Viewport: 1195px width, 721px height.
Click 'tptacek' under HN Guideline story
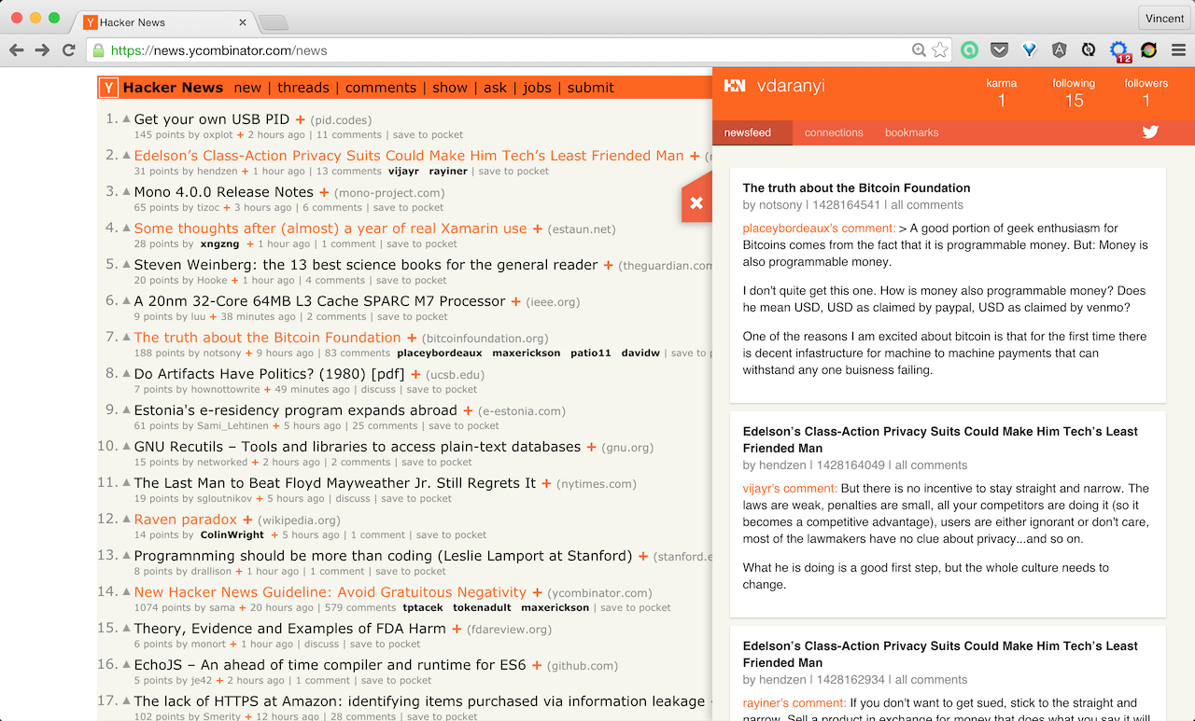point(423,607)
